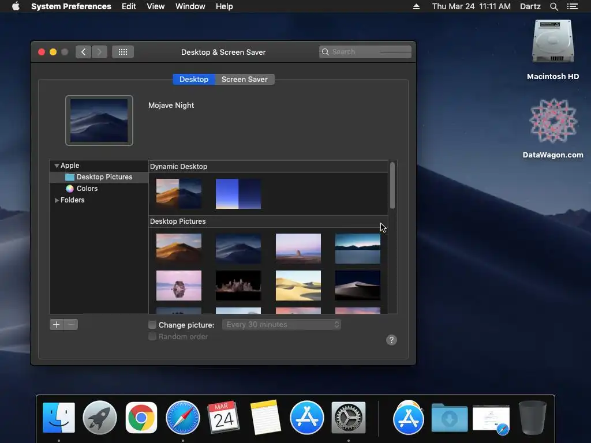Image resolution: width=591 pixels, height=443 pixels.
Task: Open Notes from the Dock
Action: point(265,418)
